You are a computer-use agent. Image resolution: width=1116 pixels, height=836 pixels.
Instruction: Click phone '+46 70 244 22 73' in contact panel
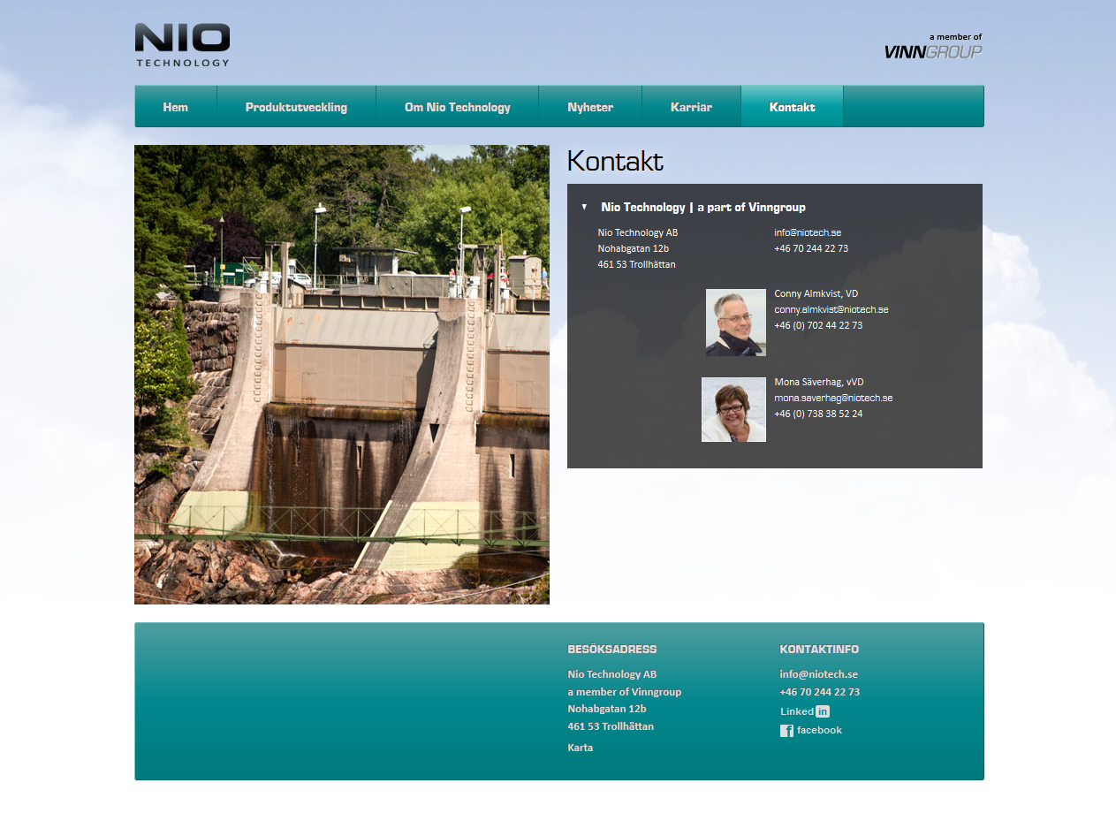tap(811, 248)
